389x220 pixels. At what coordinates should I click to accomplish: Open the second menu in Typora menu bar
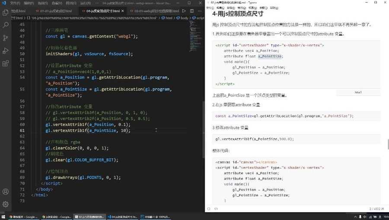[220, 8]
